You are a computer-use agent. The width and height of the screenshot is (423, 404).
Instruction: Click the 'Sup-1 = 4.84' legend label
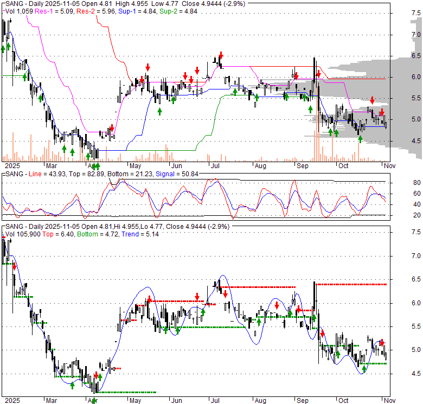point(138,11)
